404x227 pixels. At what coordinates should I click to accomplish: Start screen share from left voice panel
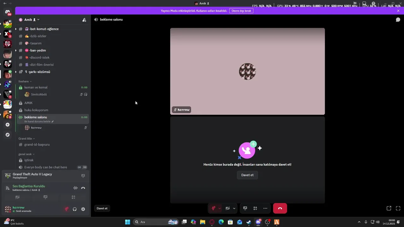coord(45,197)
